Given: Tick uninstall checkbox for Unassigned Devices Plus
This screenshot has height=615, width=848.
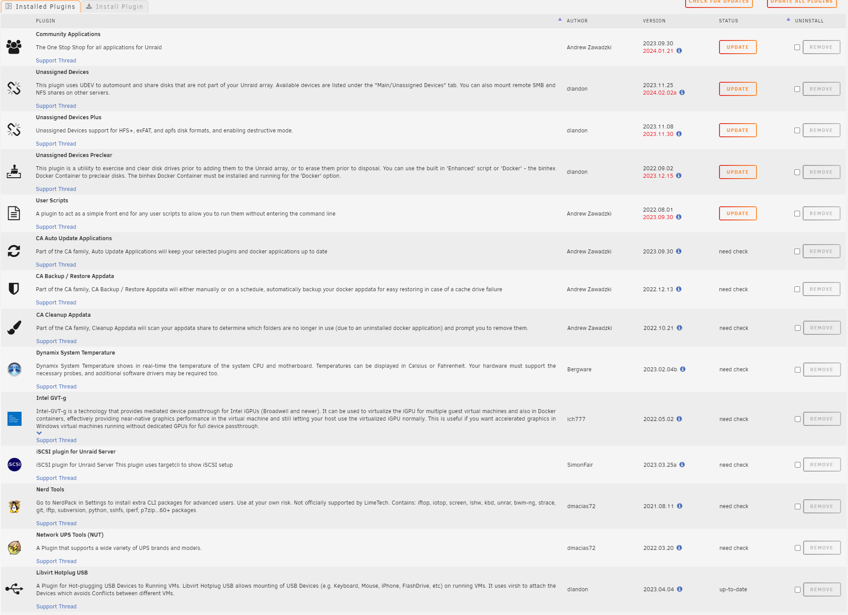Looking at the screenshot, I should (x=797, y=130).
